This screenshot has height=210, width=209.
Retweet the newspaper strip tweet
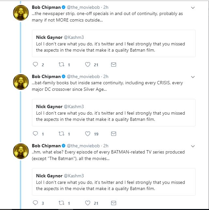tap(61, 64)
